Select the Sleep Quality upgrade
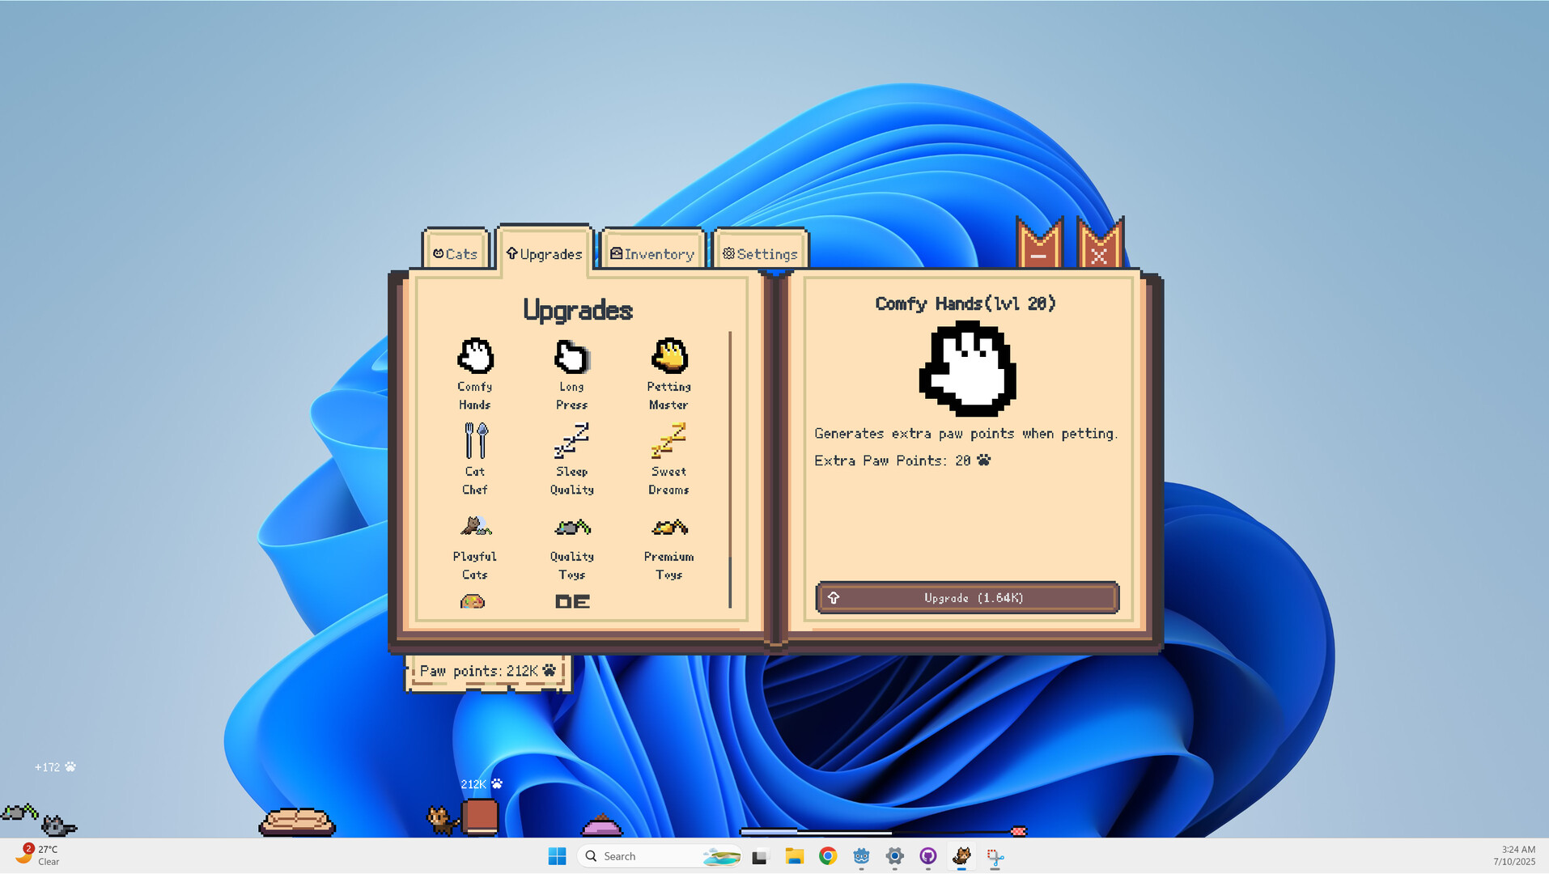 click(x=571, y=459)
